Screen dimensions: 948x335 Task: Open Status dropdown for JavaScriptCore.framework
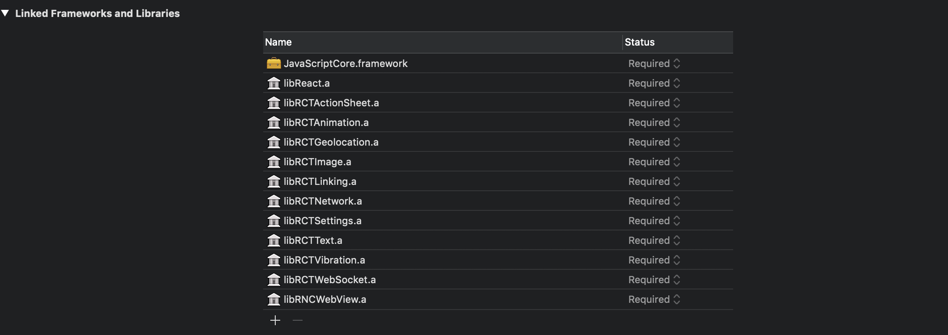[x=654, y=63]
